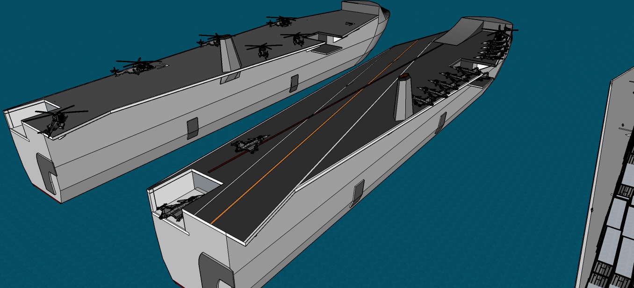Select the foremost helicopter on the left ship
This screenshot has width=634, height=288.
point(281,21)
